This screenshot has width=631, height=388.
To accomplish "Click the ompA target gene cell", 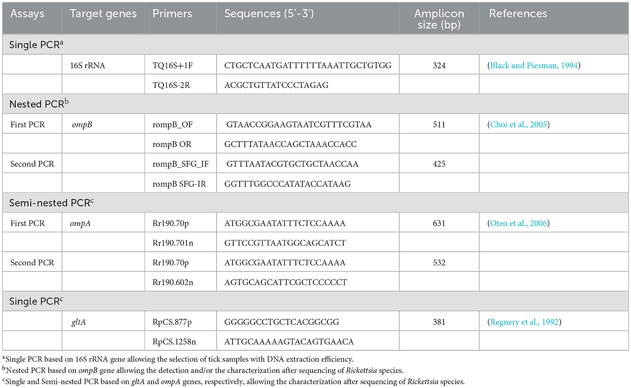I will tap(80, 224).
